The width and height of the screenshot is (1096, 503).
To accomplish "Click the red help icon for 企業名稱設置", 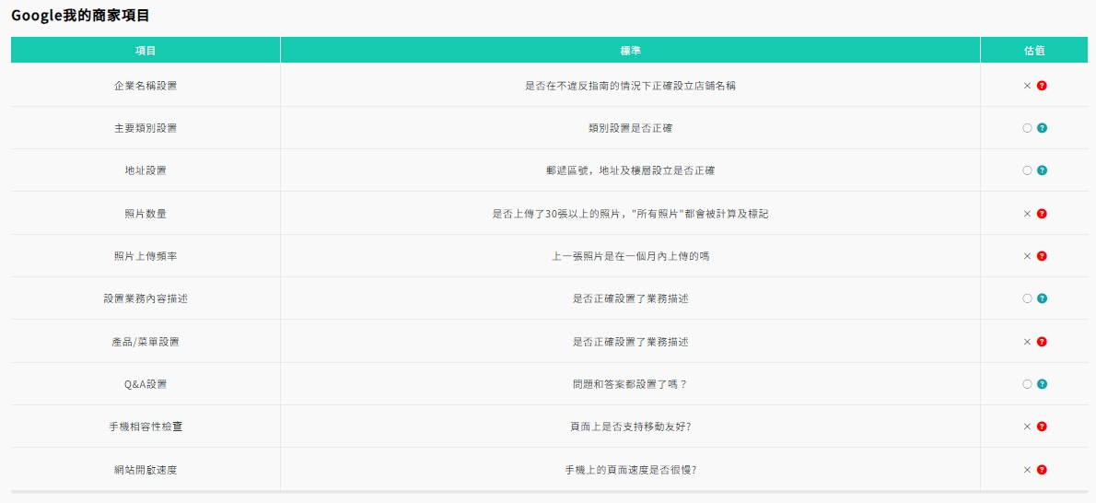I will pyautogui.click(x=1042, y=86).
